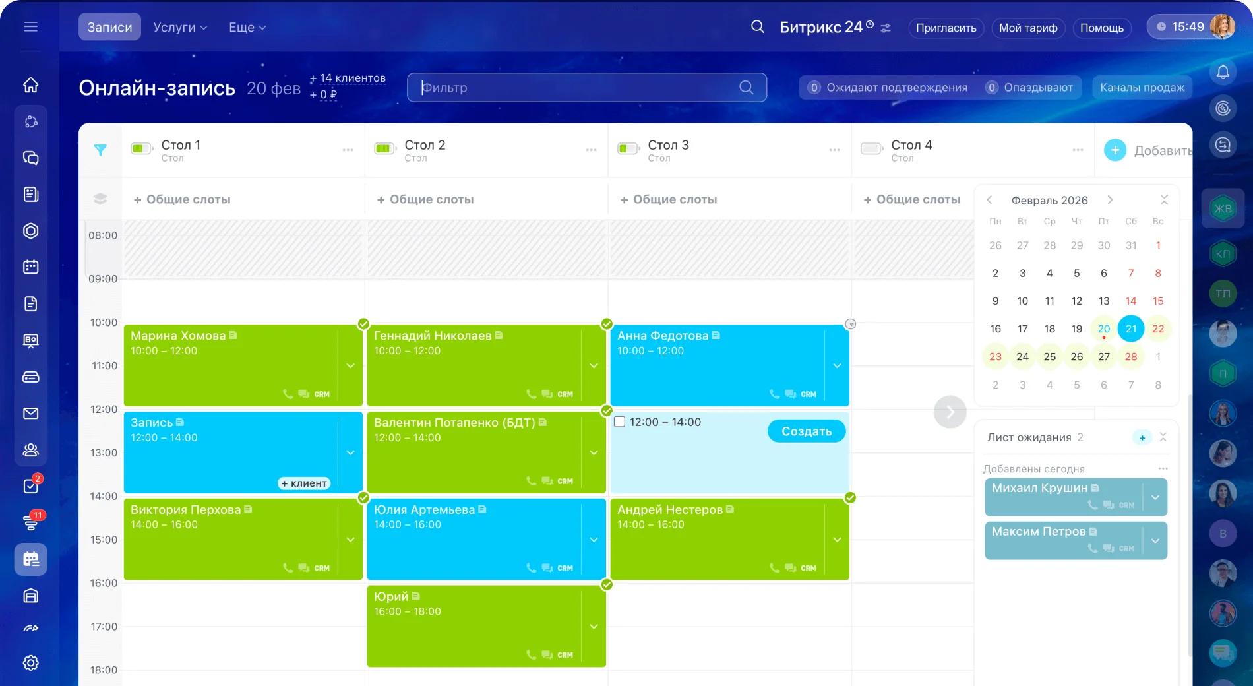Viewport: 1253px width, 686px height.
Task: Click the plus icon in Лист ожидания
Action: [x=1142, y=437]
